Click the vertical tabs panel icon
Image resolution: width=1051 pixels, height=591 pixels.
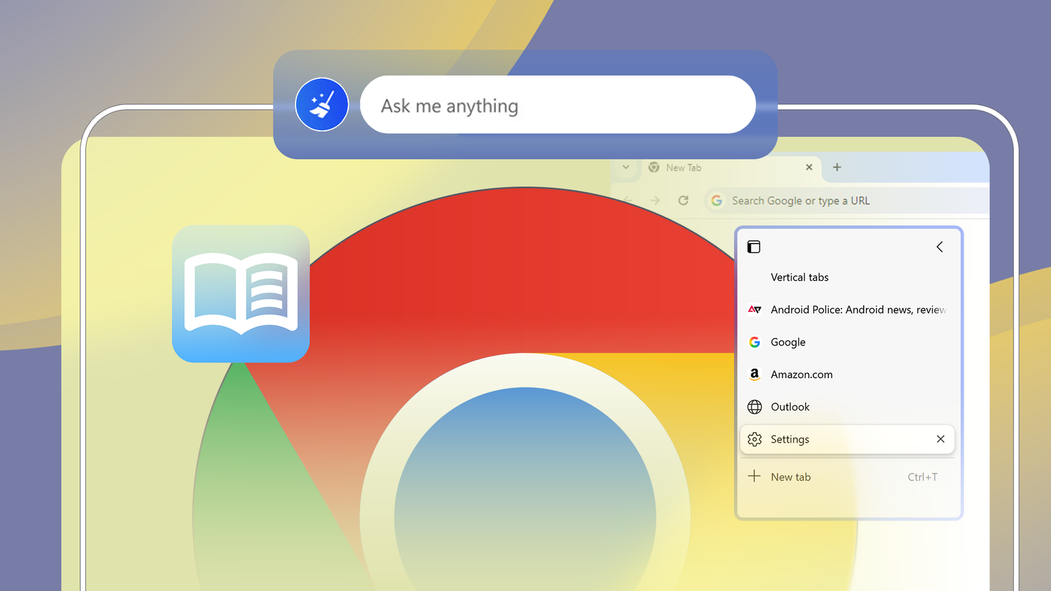753,247
